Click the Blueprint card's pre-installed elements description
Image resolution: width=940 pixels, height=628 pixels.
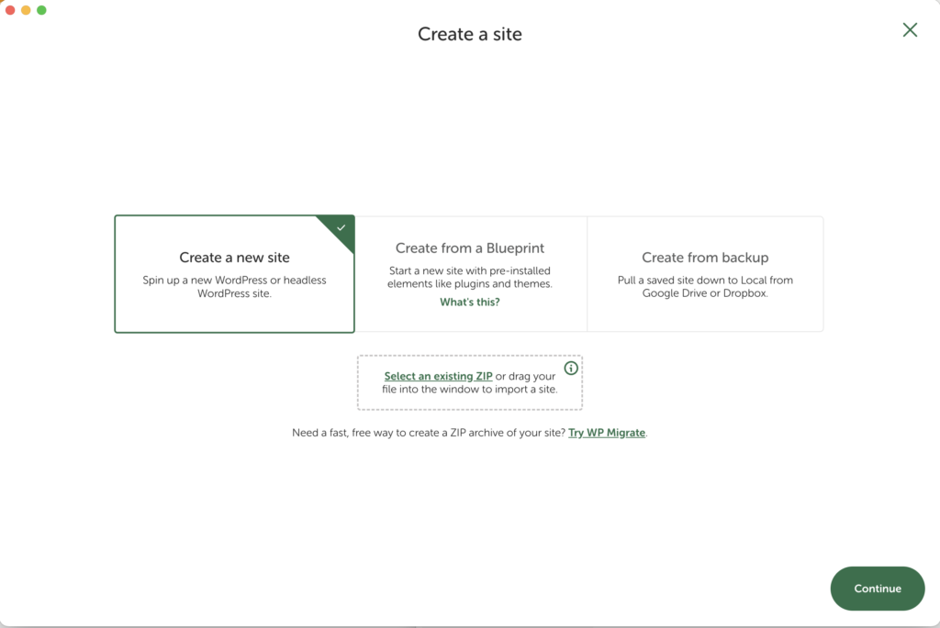point(470,278)
